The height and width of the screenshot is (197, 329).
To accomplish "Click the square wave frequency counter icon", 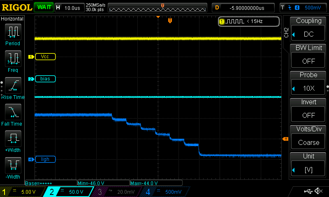I will coord(235,21).
